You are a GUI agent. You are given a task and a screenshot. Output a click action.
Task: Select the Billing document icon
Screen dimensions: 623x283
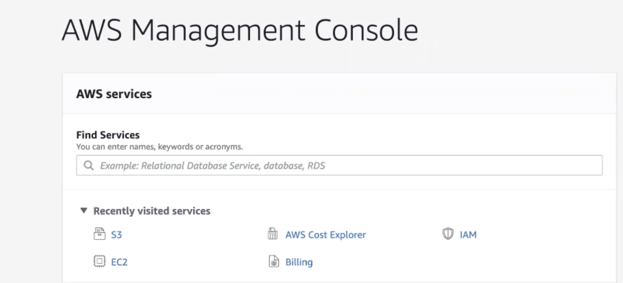[273, 262]
